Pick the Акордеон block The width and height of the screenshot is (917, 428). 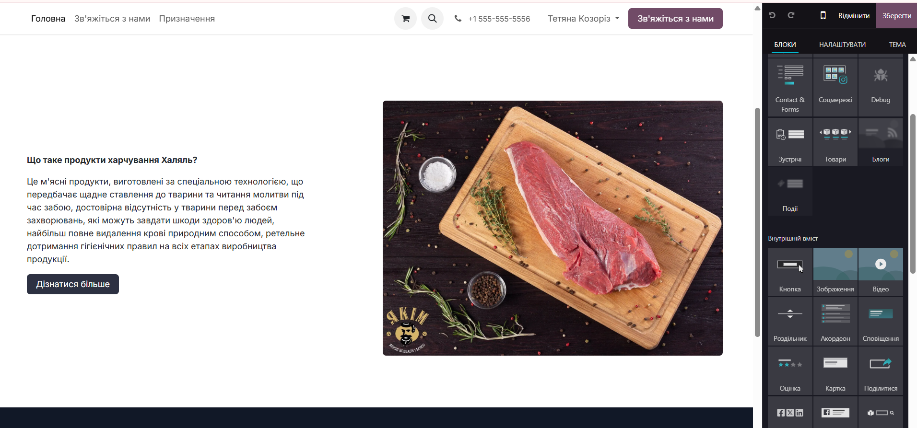click(835, 321)
